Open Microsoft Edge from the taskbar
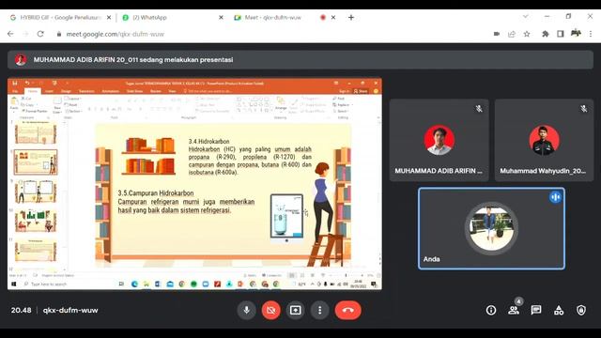The width and height of the screenshot is (601, 338). [x=134, y=284]
